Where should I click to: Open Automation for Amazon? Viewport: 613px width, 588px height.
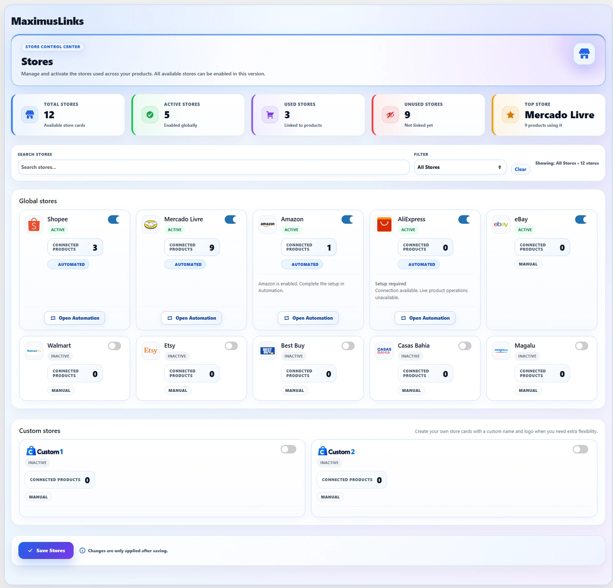(308, 318)
